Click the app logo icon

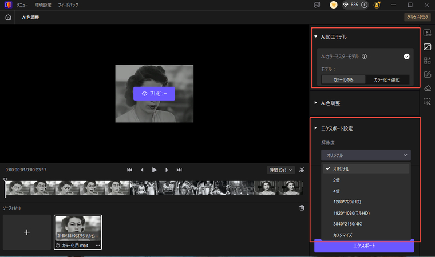pos(9,5)
